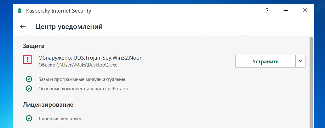Screen dimensions: 325x128
Task: Click the license active checkmark icon
Action: pyautogui.click(x=29, y=118)
